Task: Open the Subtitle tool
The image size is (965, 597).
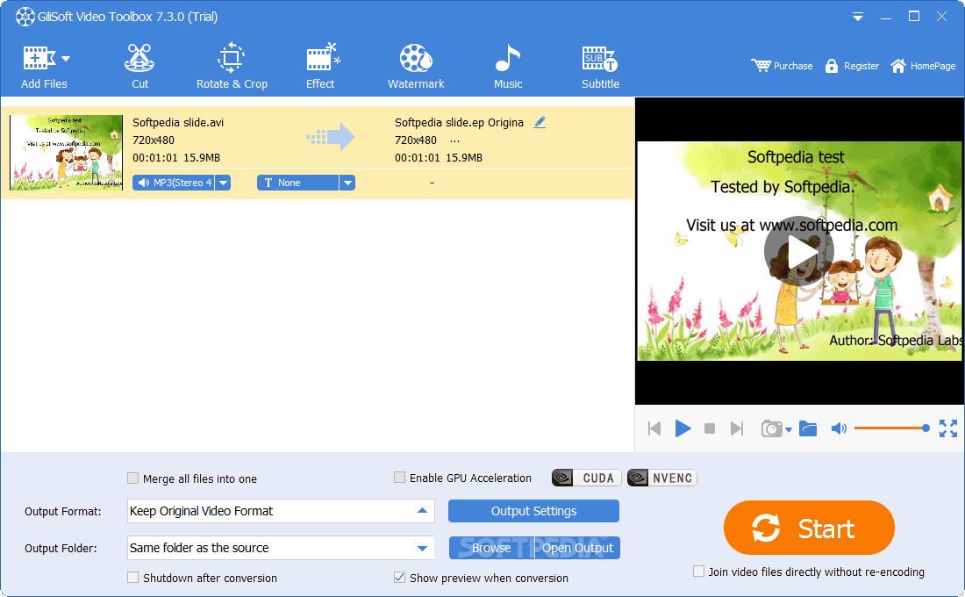Action: (600, 67)
